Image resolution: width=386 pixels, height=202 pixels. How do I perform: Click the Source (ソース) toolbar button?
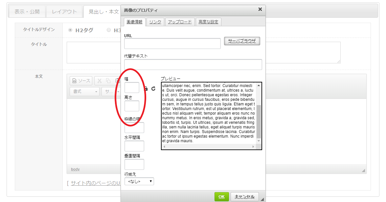pyautogui.click(x=81, y=81)
